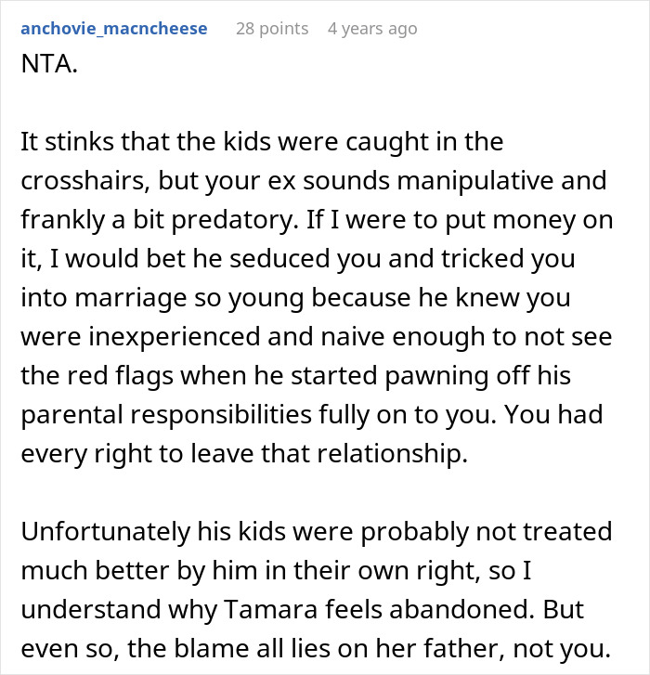The height and width of the screenshot is (675, 650).
Task: Click the line starting "into marriage so young"
Action: 295,297
